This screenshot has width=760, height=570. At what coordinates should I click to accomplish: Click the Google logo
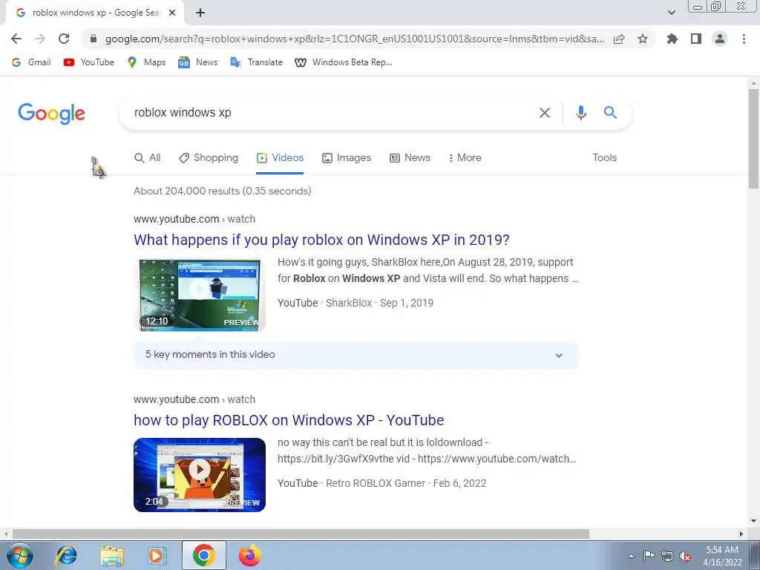[x=51, y=114]
